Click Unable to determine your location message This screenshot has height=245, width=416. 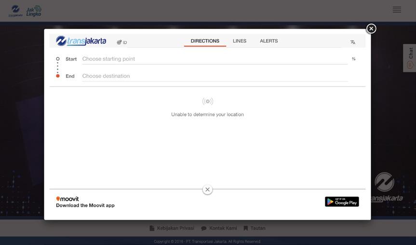point(207,114)
